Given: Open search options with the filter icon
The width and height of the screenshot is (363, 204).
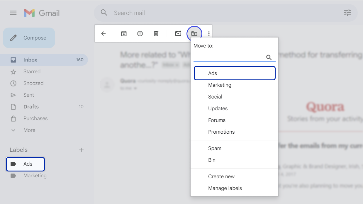Looking at the screenshot, I should coord(347,13).
